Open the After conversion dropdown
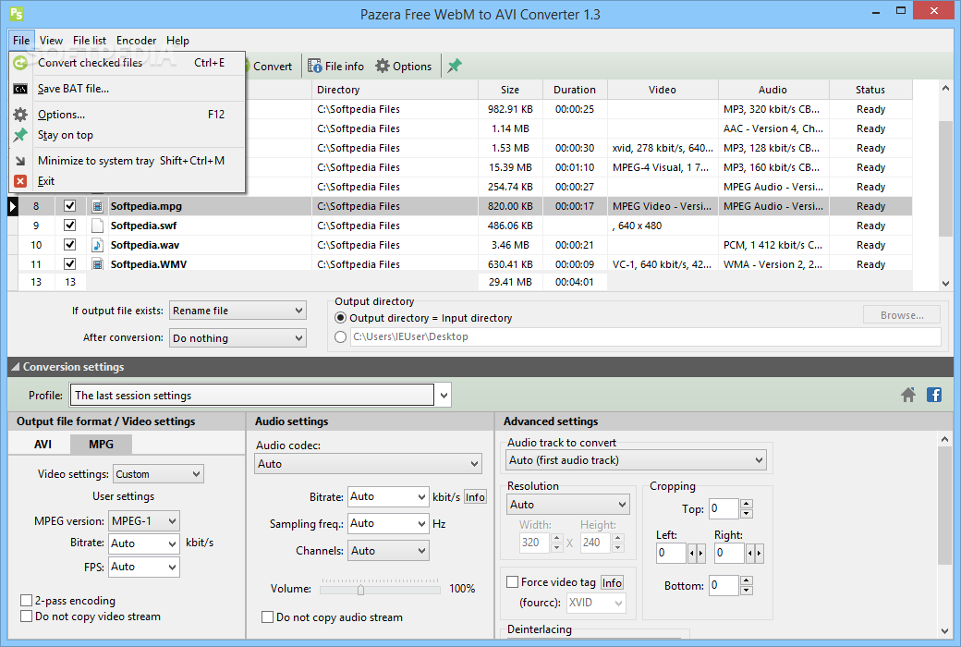This screenshot has width=961, height=647. pyautogui.click(x=237, y=338)
